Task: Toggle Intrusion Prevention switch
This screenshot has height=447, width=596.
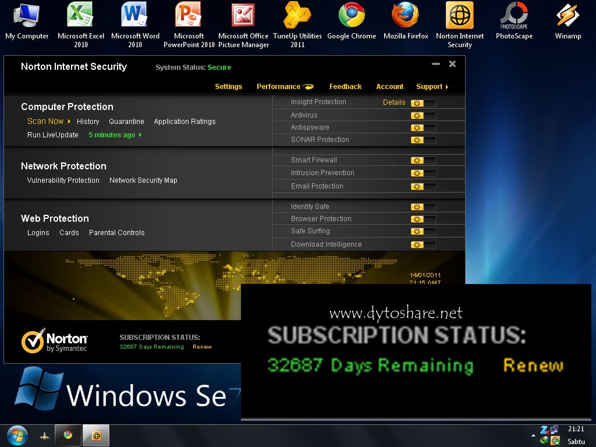Action: click(424, 173)
